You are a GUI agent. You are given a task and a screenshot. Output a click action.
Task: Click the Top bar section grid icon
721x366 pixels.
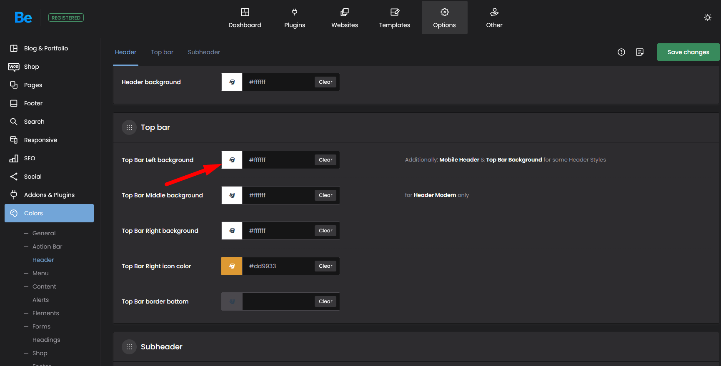(x=129, y=127)
